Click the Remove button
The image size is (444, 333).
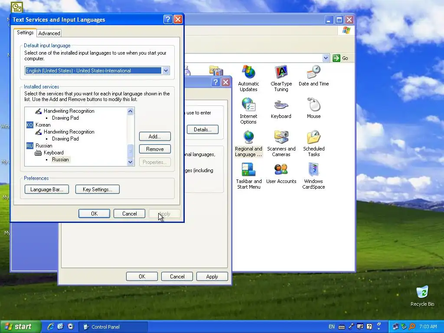click(x=155, y=149)
